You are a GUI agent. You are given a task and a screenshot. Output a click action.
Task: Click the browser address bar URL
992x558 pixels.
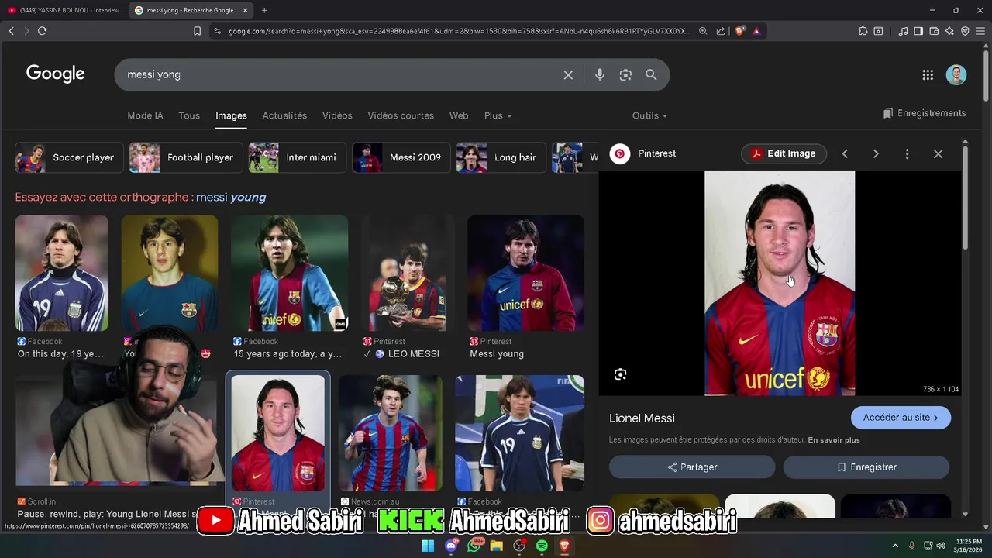(x=458, y=31)
